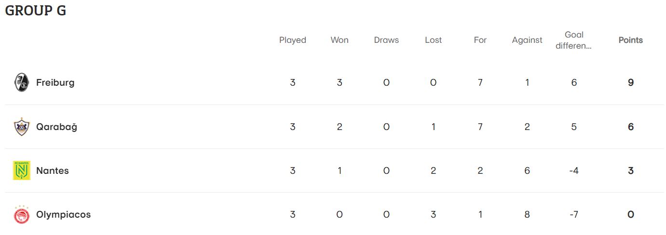Image resolution: width=666 pixels, height=235 pixels.
Task: Click the Lost column header
Action: coord(433,40)
